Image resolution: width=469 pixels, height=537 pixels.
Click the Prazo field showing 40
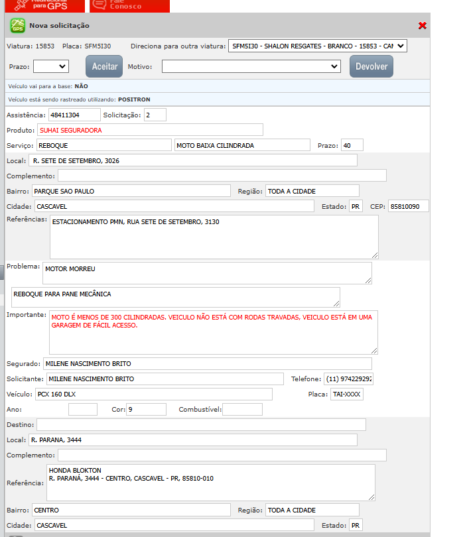[352, 145]
